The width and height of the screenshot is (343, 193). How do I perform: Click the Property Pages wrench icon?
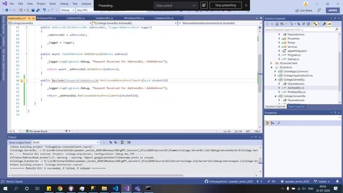[279, 123]
